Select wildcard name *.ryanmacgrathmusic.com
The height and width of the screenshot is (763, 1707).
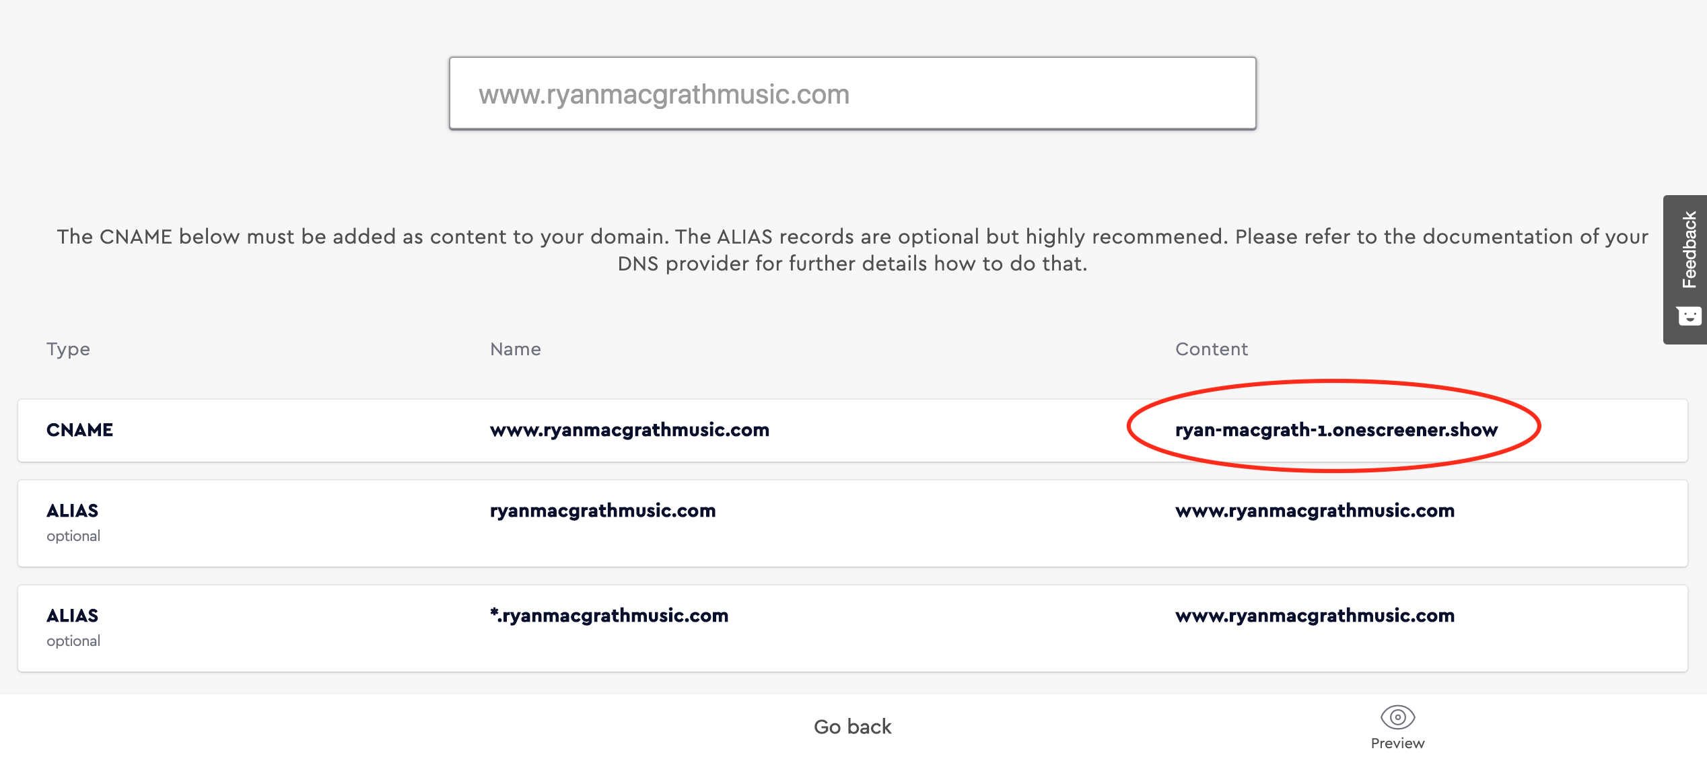click(x=609, y=616)
